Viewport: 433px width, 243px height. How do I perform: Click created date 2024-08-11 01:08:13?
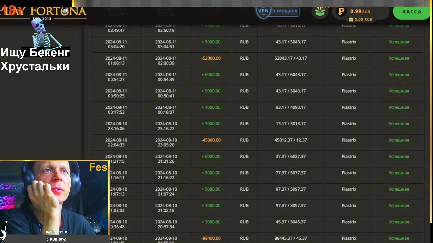[116, 61]
